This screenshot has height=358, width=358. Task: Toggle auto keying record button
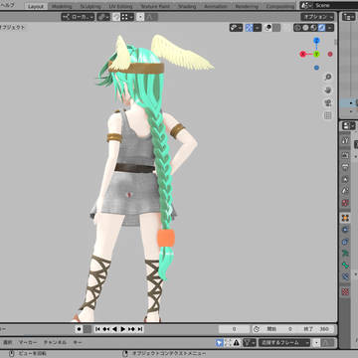79,329
